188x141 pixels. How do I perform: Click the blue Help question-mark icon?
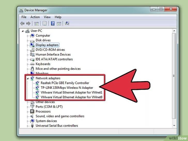(53, 24)
